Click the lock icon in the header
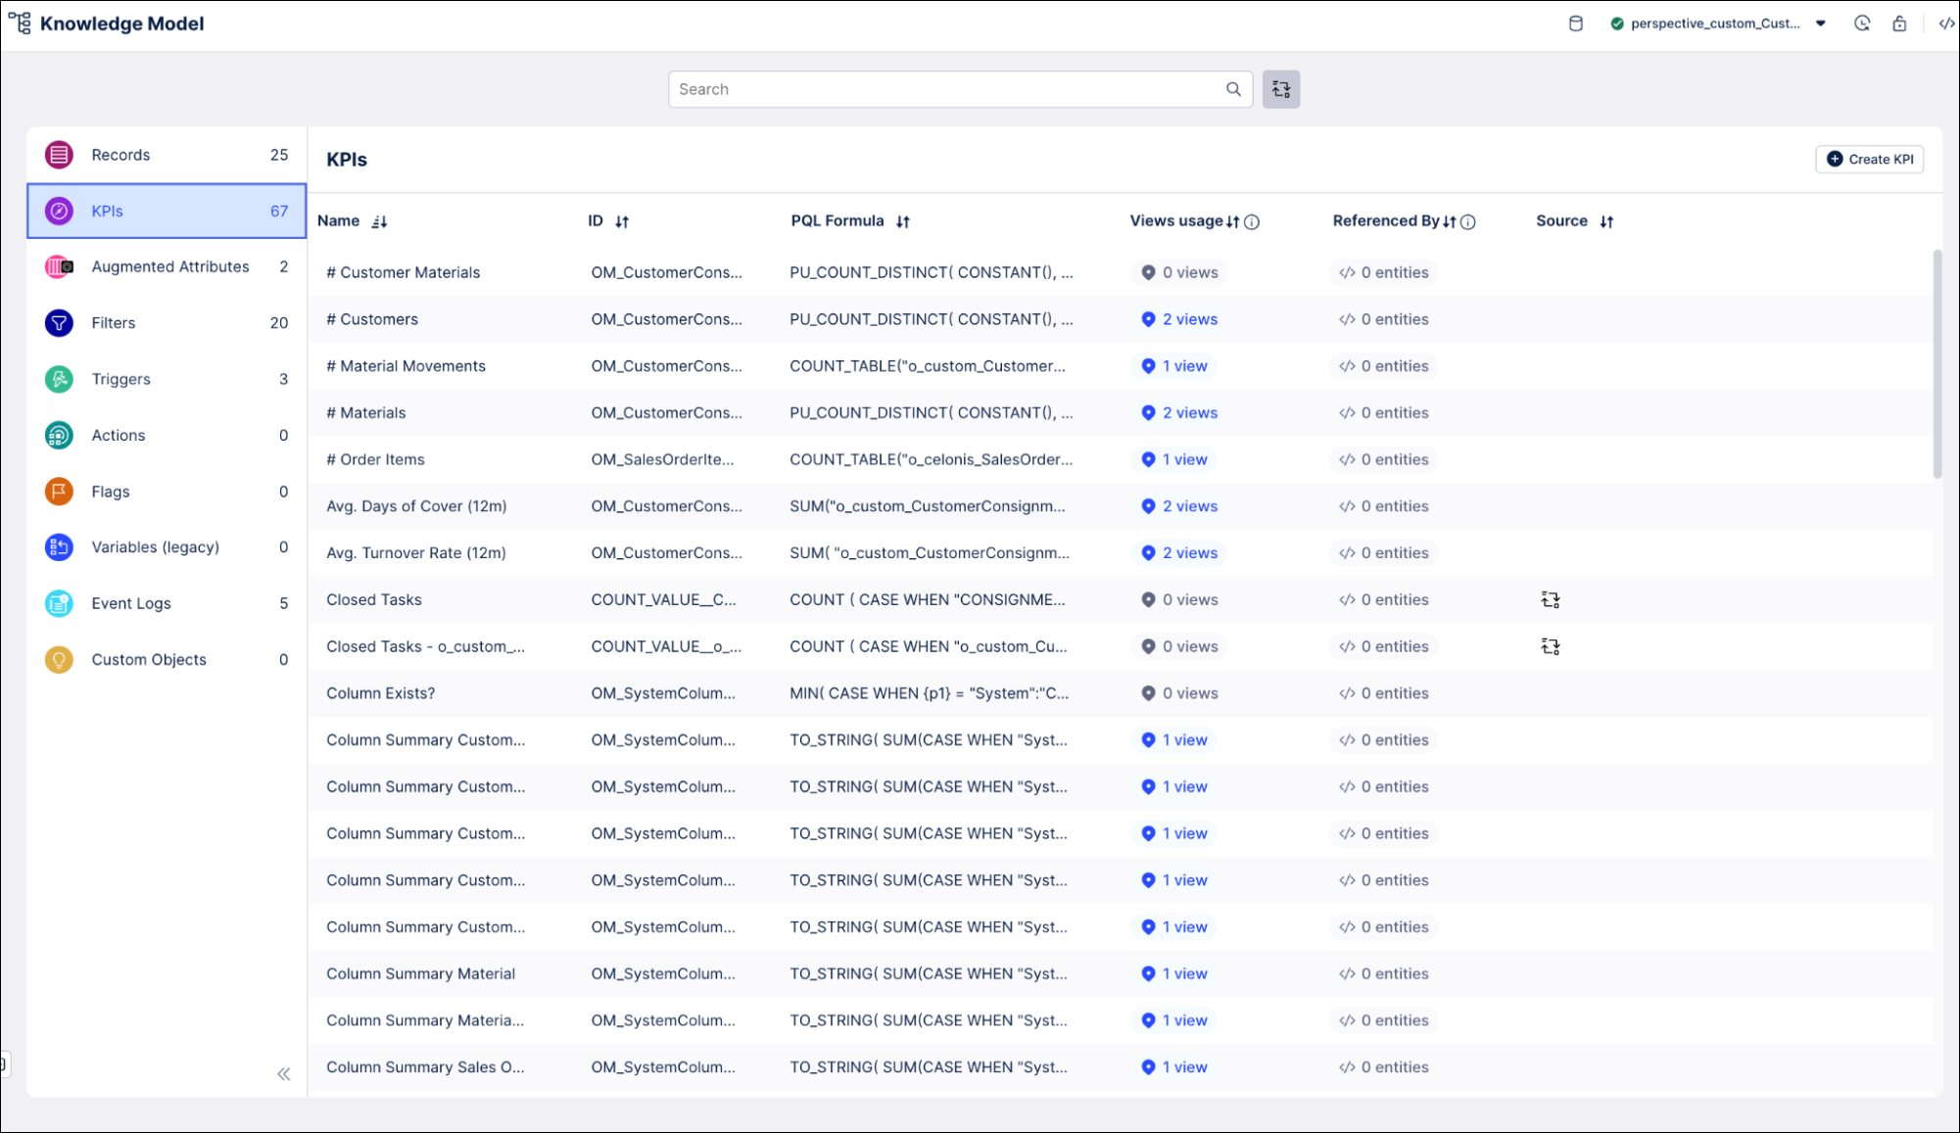The image size is (1960, 1133). pyautogui.click(x=1899, y=24)
